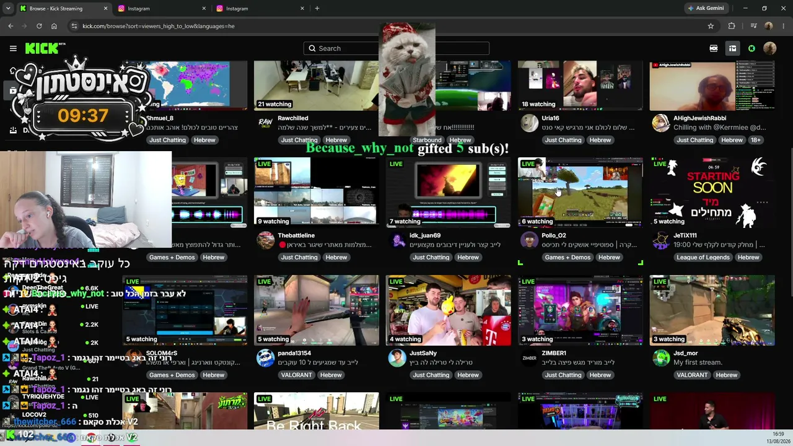Open JeTiX111 Starting Soon stream thumbnail
Screen dimensions: 793x446
712,193
